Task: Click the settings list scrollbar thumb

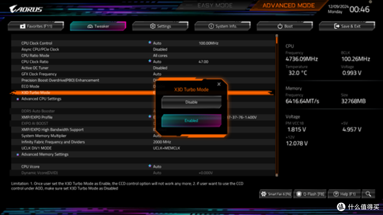Action: click(277, 40)
